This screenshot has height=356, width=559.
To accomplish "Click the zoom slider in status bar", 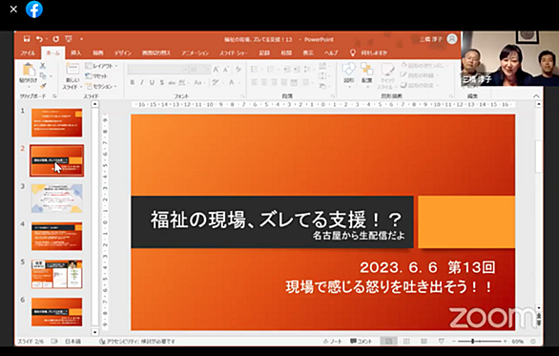I will coord(480,342).
